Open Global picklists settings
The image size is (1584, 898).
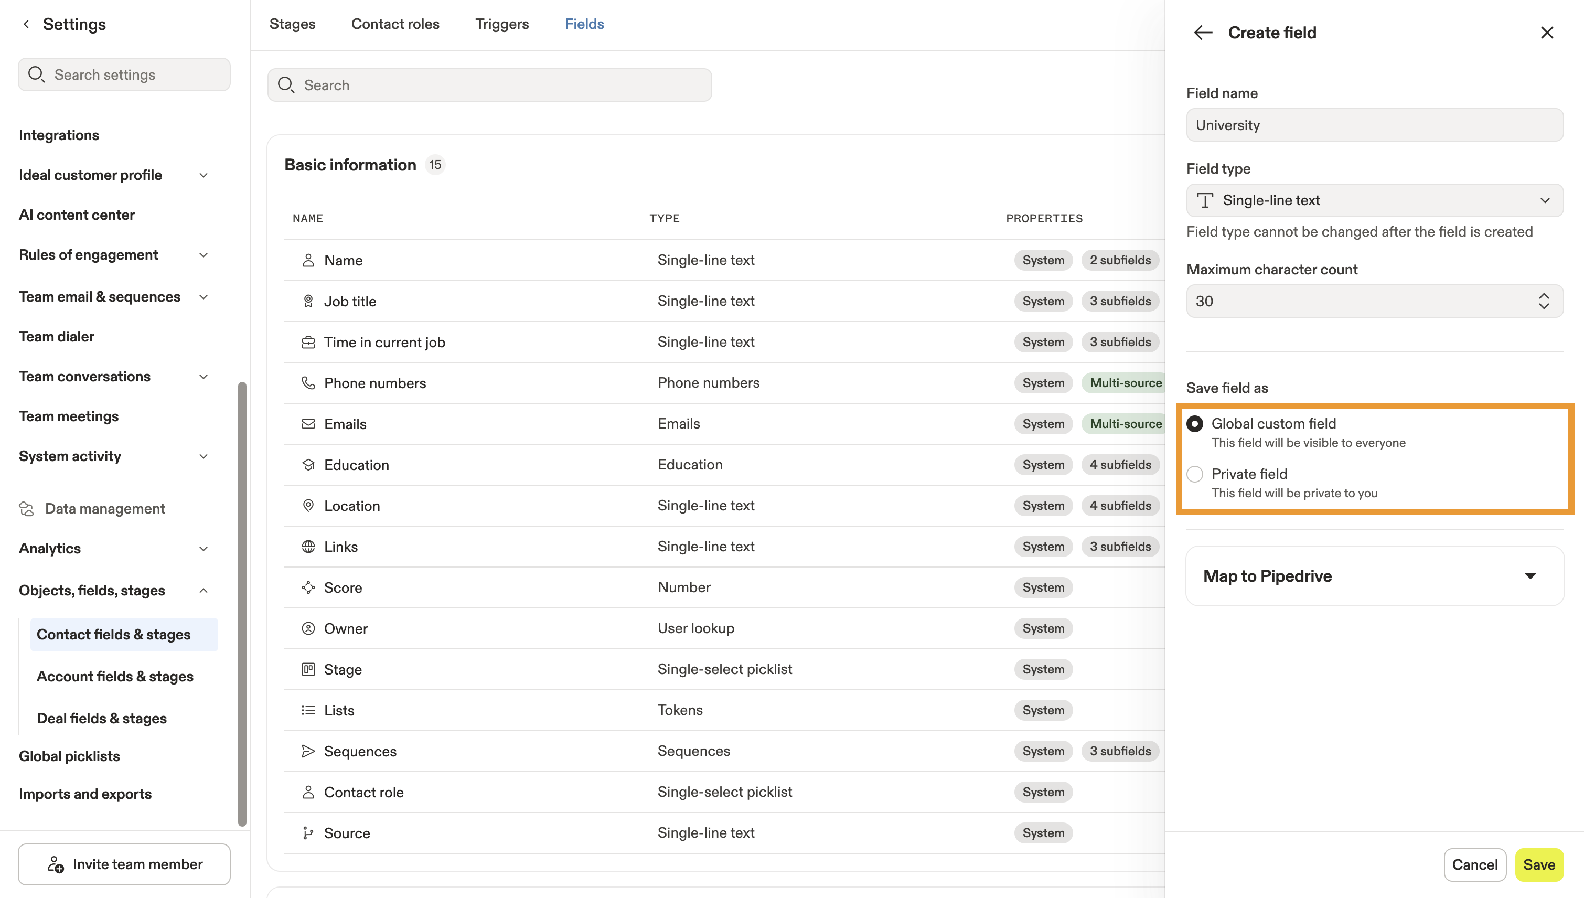[69, 756]
